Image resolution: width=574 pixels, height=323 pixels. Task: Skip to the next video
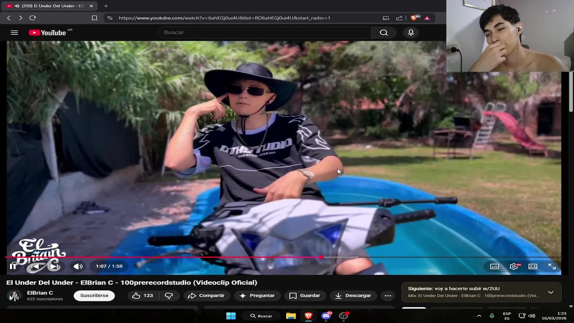tap(54, 266)
